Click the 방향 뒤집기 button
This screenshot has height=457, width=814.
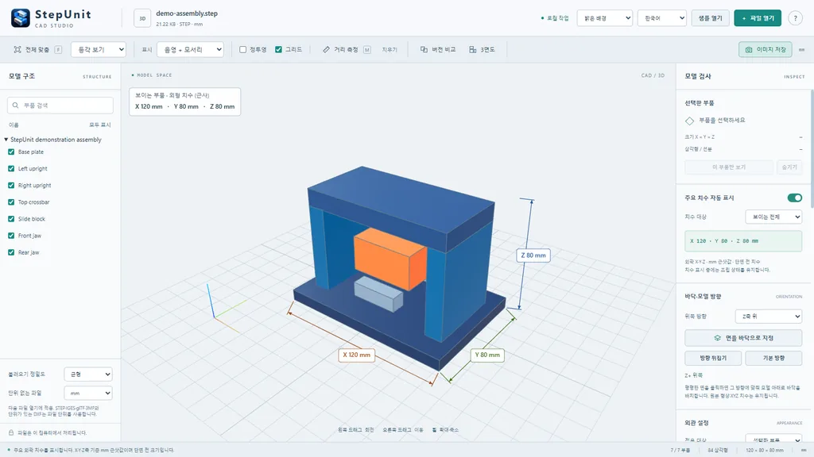(x=713, y=358)
